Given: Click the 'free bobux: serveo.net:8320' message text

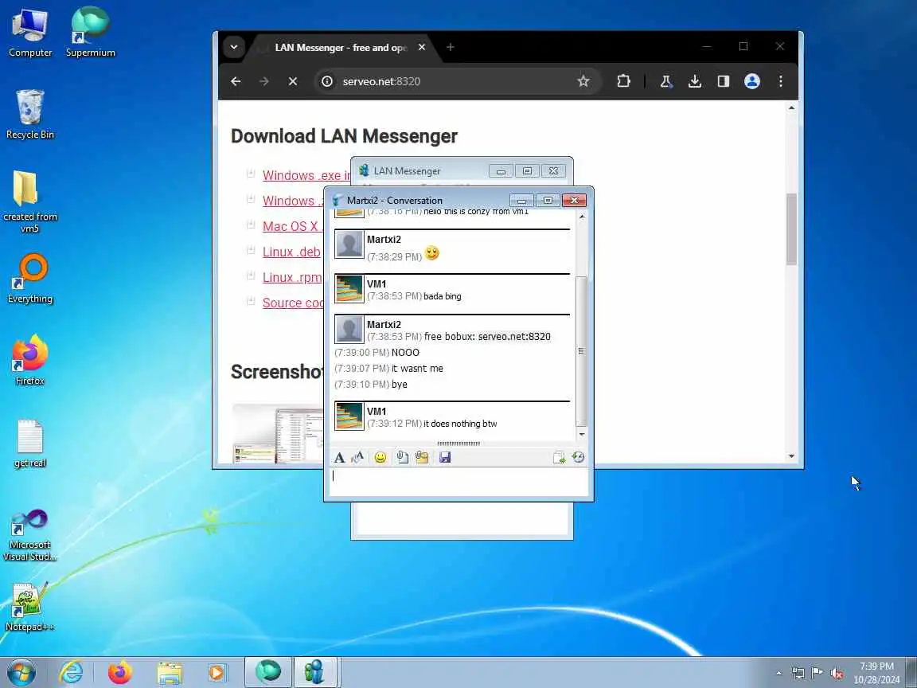Looking at the screenshot, I should [x=487, y=336].
